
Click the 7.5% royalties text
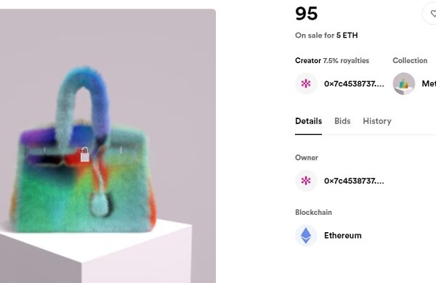[x=346, y=60]
